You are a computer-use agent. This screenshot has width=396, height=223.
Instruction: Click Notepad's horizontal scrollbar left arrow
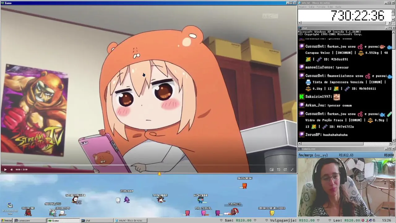coord(299,23)
